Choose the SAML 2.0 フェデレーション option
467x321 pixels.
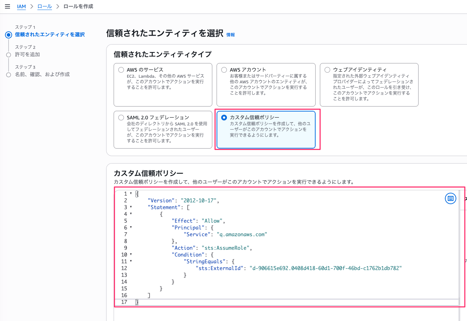click(x=121, y=118)
